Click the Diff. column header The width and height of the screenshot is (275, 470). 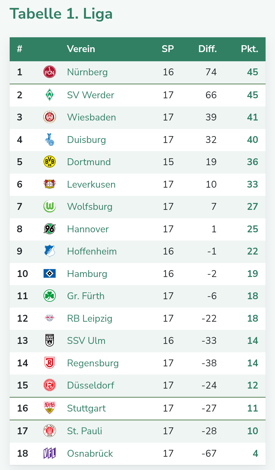[x=207, y=49]
